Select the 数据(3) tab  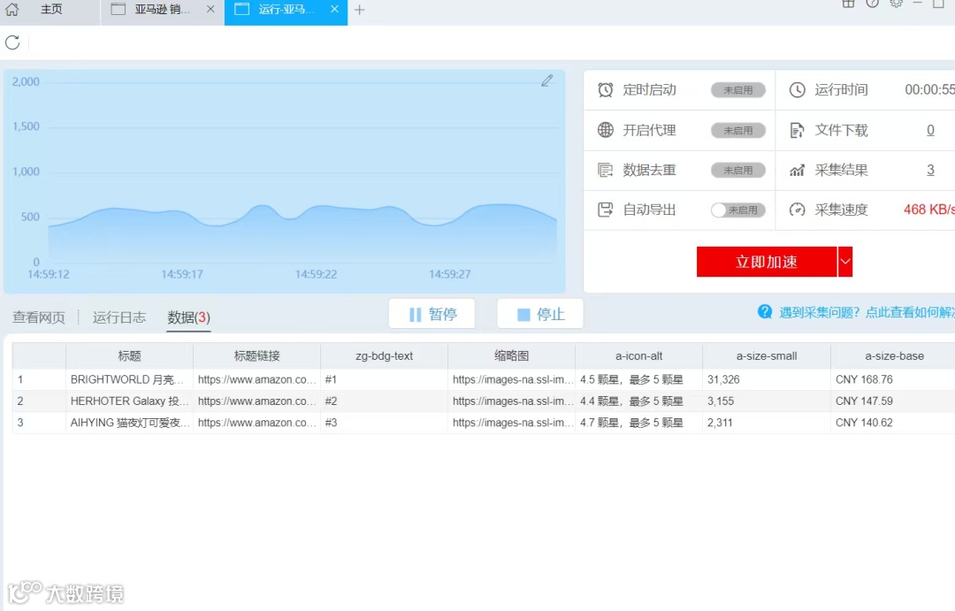(189, 317)
